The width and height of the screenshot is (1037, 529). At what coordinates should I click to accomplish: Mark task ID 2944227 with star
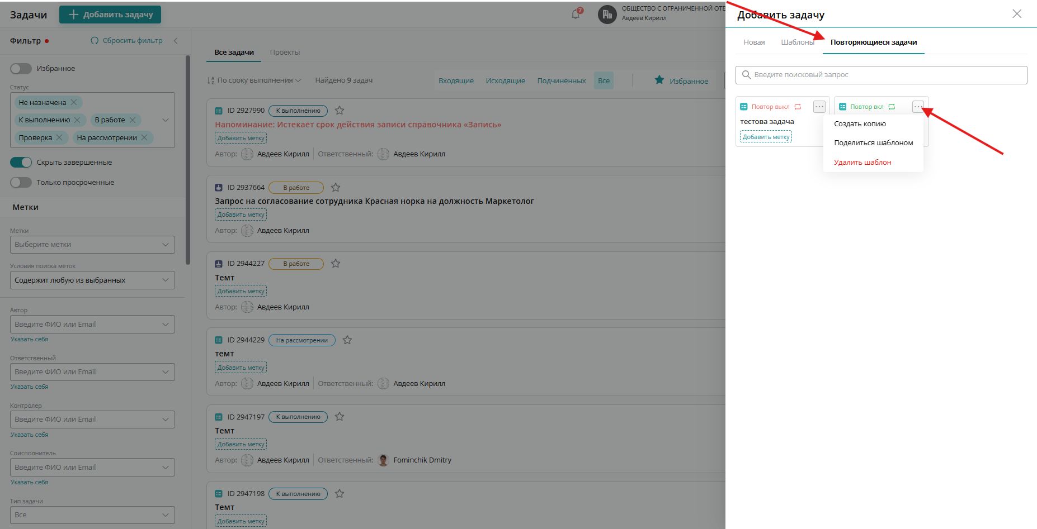point(336,264)
